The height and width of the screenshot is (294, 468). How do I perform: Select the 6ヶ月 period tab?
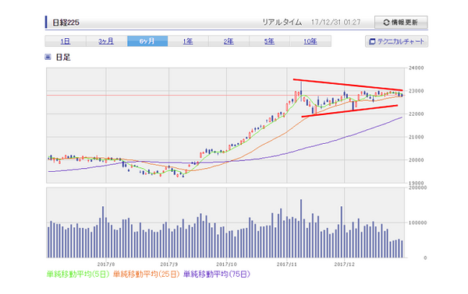tap(147, 41)
